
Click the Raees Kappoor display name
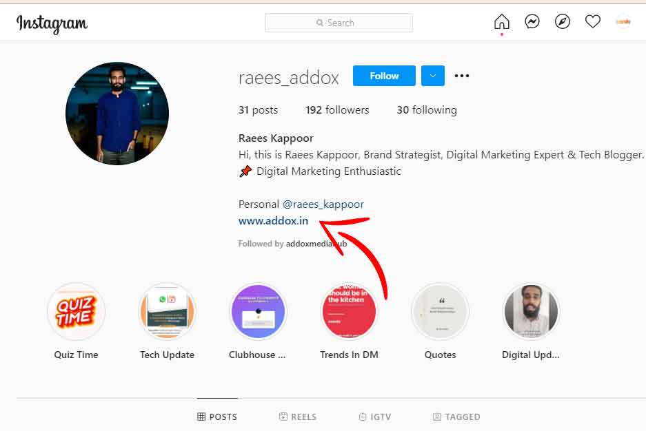coord(276,138)
